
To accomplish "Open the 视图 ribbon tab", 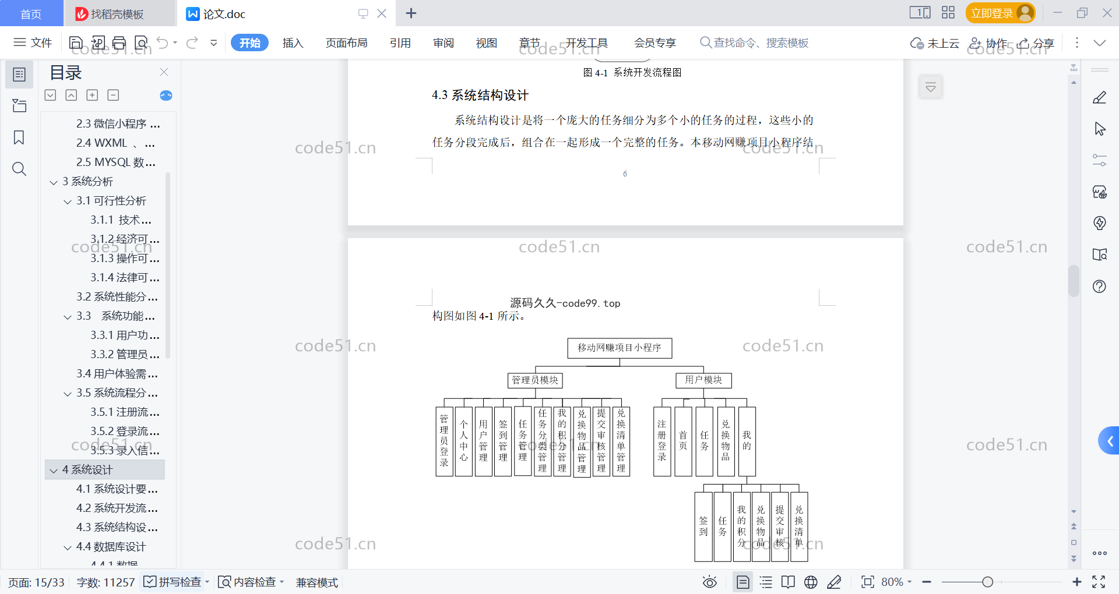I will [487, 43].
